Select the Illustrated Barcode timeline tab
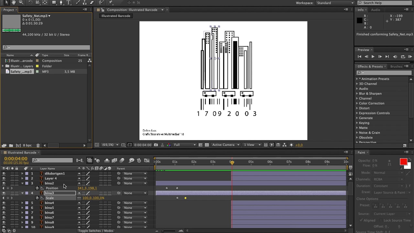414x233 pixels. point(22,152)
